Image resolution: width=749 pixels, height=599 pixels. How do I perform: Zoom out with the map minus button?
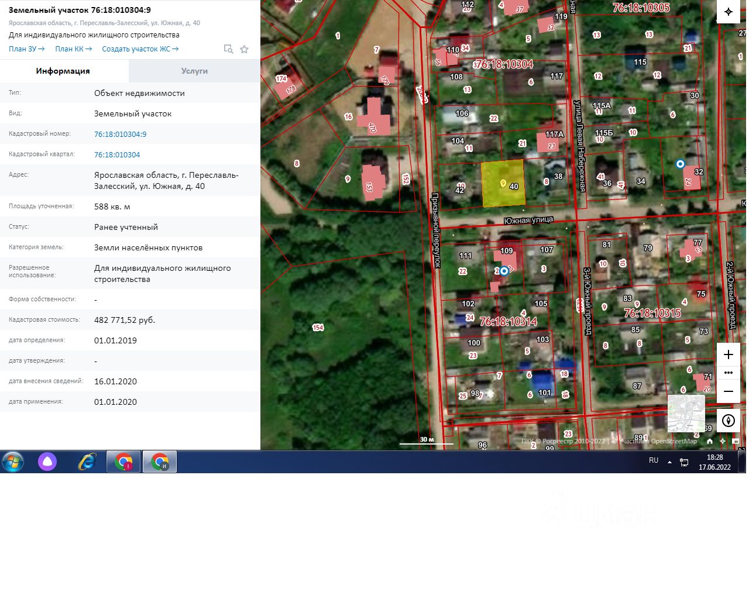pyautogui.click(x=728, y=391)
